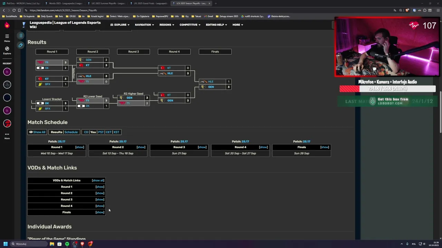This screenshot has width=442, height=248.
Task: Open HLE team link in Finals bracket
Action: click(211, 82)
